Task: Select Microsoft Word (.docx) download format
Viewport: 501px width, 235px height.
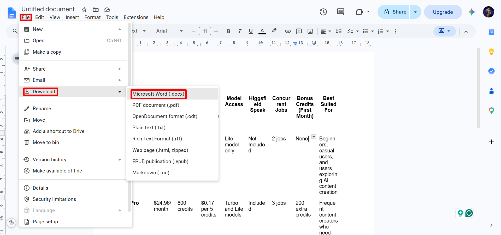Action: point(172,94)
